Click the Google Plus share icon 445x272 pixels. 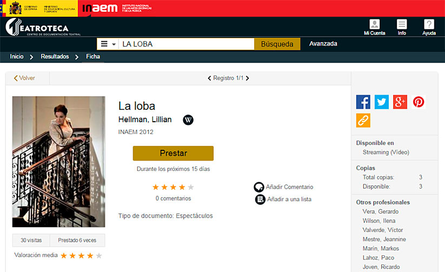(400, 102)
